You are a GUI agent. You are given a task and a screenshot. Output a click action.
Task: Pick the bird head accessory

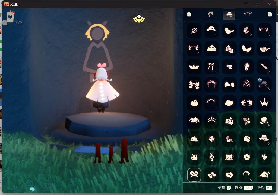click(x=229, y=31)
